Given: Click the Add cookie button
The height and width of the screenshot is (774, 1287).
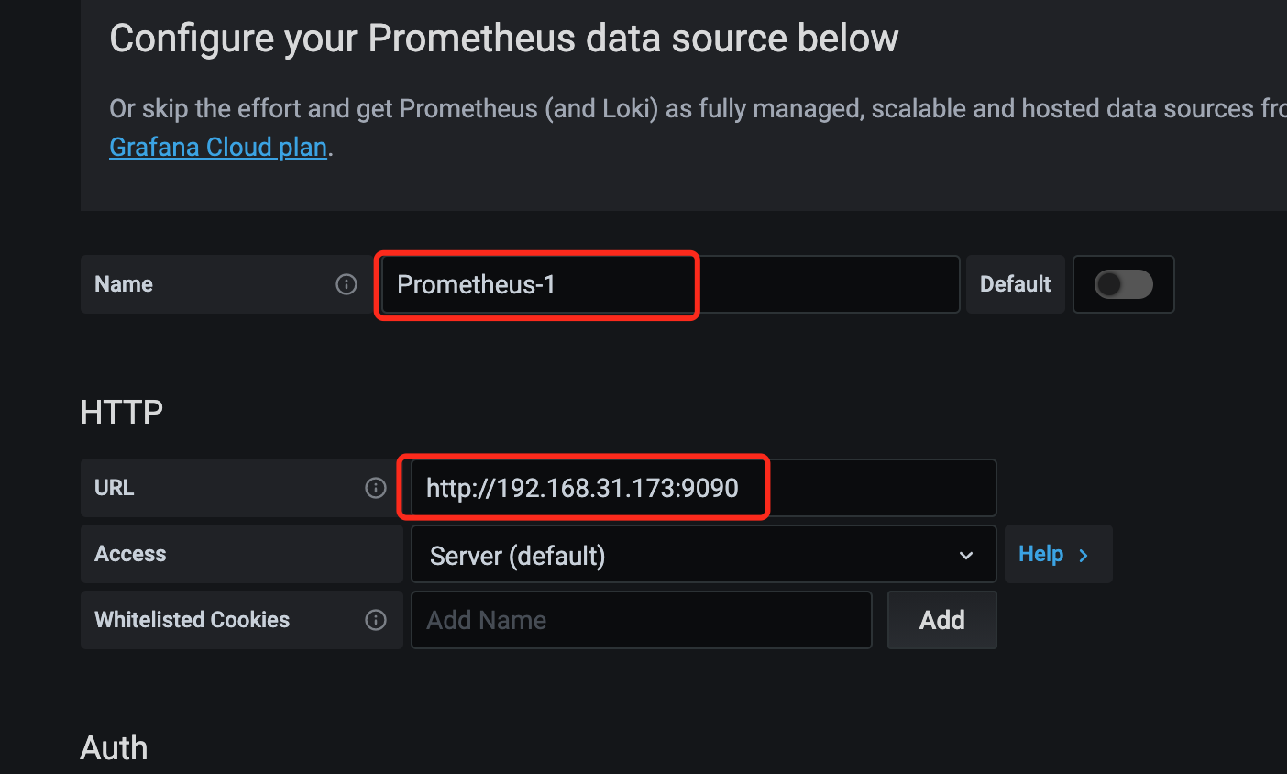Looking at the screenshot, I should click(x=941, y=620).
